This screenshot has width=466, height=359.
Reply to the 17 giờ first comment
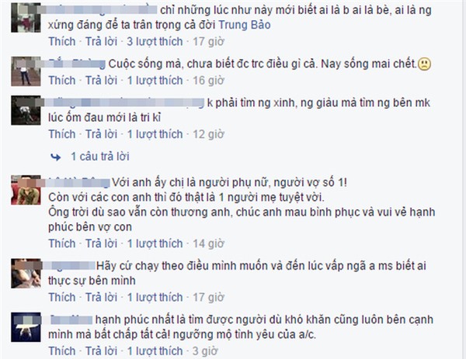click(101, 42)
